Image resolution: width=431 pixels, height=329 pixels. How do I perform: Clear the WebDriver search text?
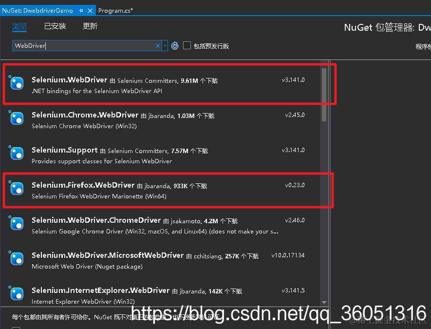coord(158,46)
